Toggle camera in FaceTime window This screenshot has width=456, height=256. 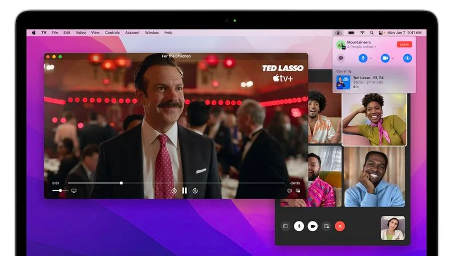pyautogui.click(x=313, y=226)
